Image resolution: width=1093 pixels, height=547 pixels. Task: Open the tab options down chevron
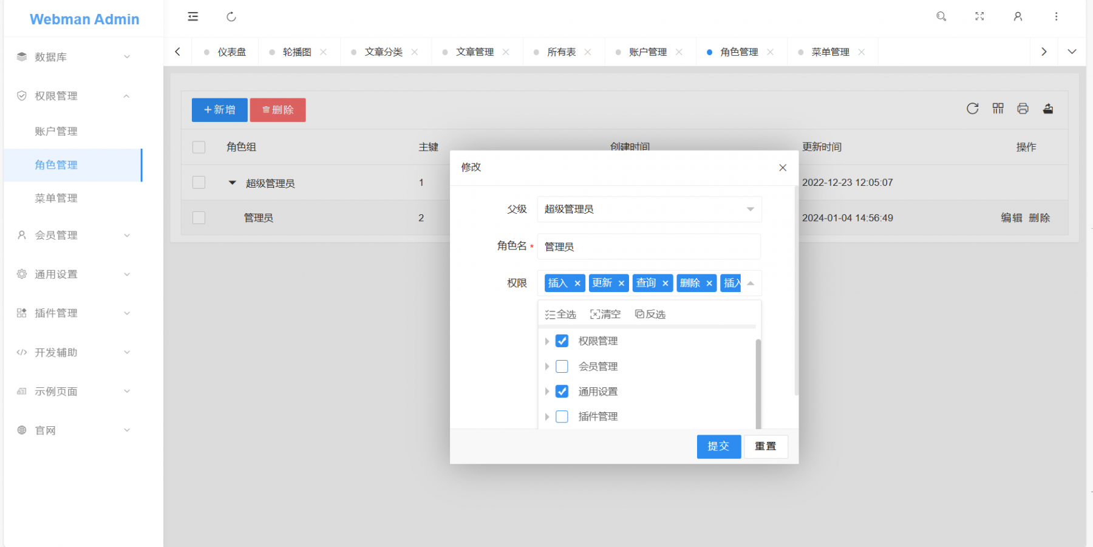[x=1072, y=52]
